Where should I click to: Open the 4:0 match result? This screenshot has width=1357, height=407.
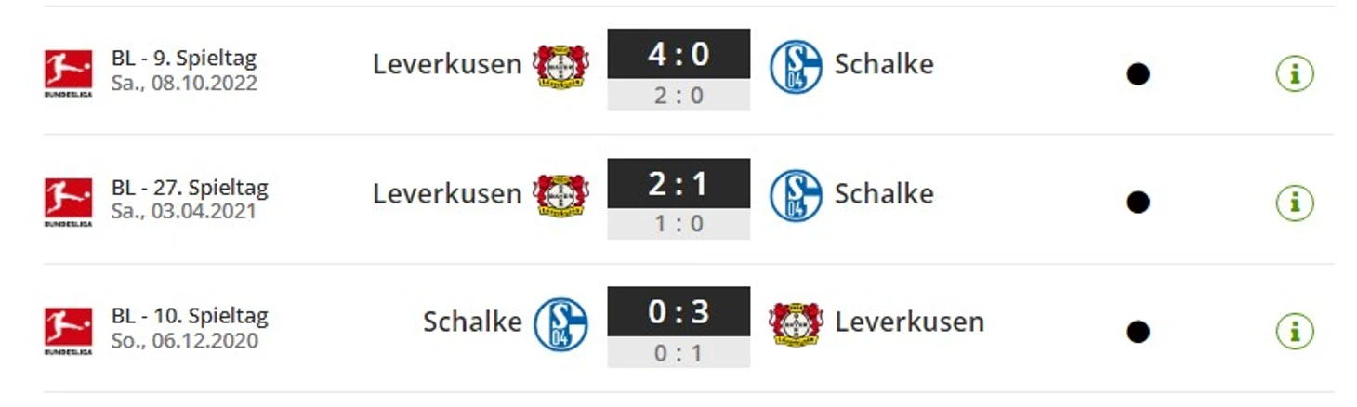(678, 69)
